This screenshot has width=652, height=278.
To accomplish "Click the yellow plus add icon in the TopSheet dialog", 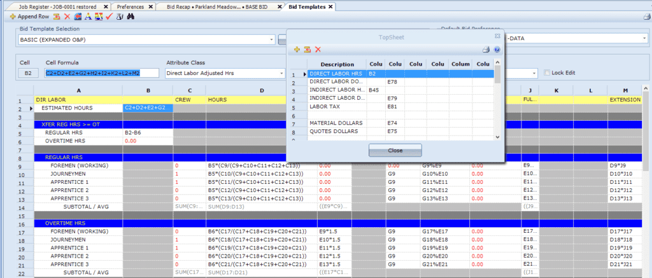I will pos(297,50).
